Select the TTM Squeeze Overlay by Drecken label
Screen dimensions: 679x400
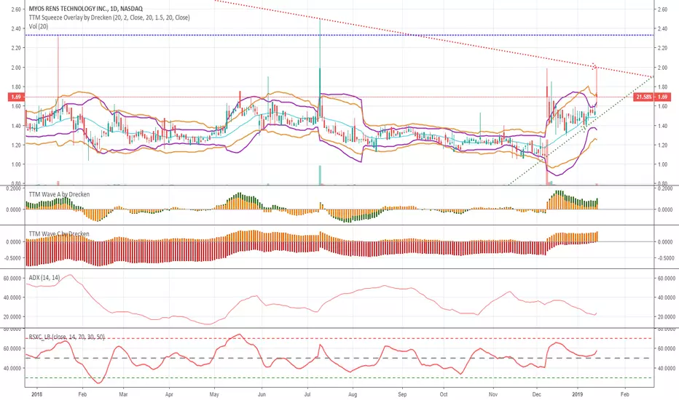(109, 17)
